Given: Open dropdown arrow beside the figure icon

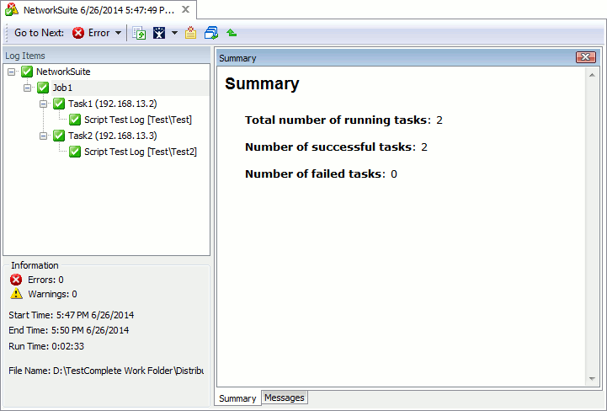Looking at the screenshot, I should [174, 33].
